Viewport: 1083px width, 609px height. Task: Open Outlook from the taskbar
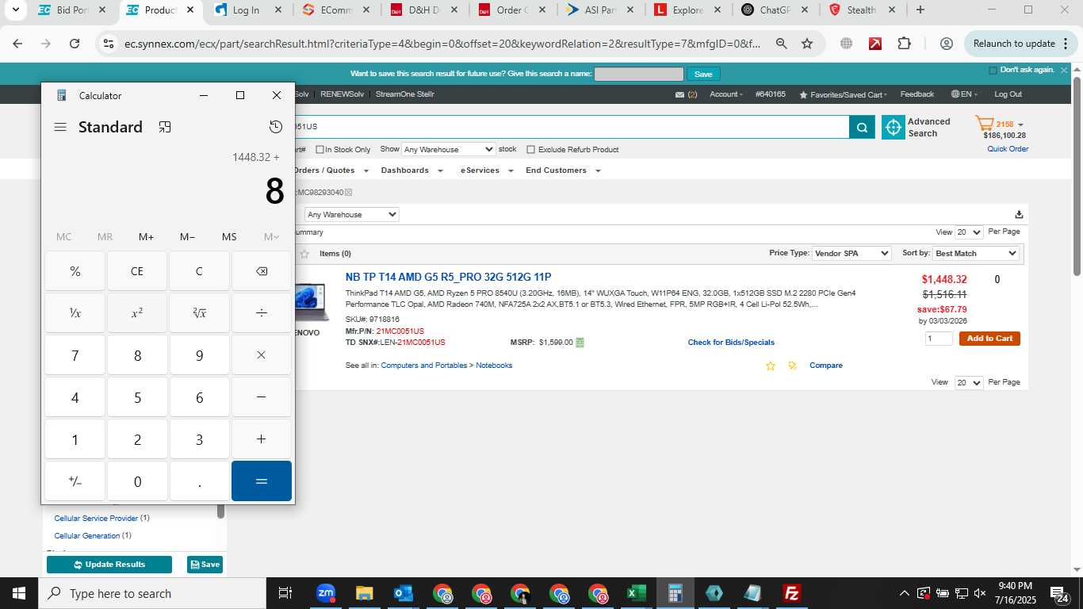(404, 593)
